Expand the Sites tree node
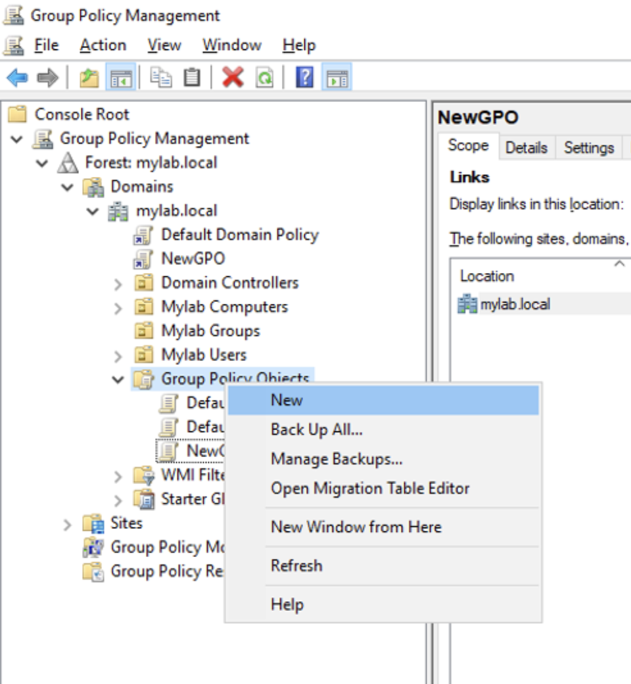The height and width of the screenshot is (684, 631). 68,524
